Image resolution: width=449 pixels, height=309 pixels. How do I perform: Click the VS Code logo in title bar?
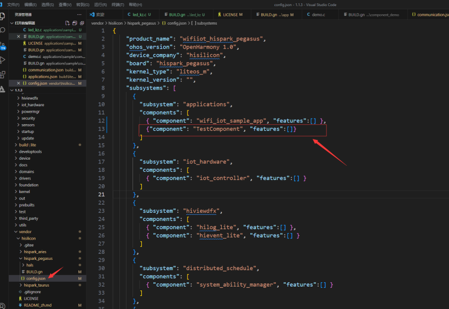tap(1, 4)
